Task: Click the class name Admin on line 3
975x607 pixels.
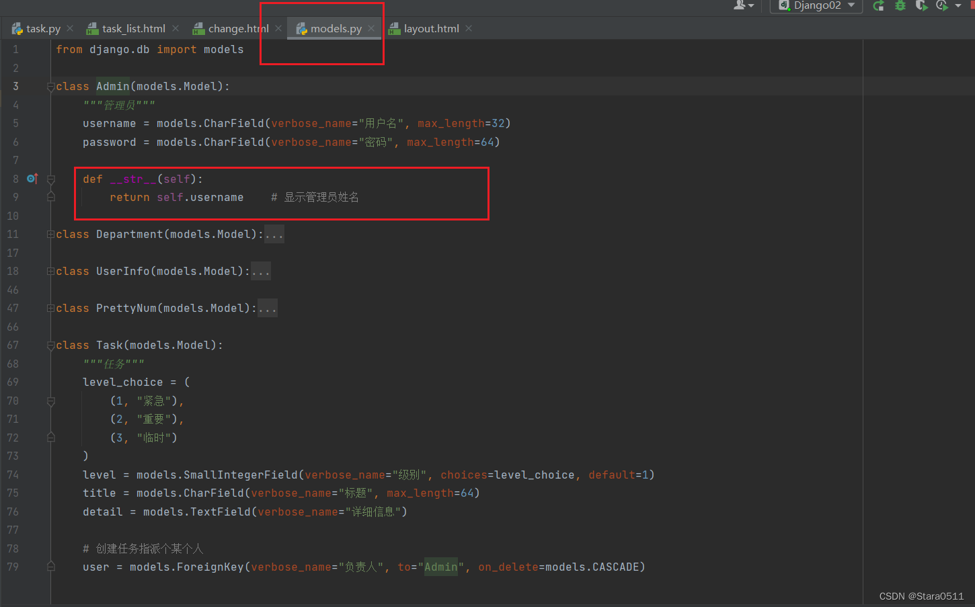Action: 113,86
